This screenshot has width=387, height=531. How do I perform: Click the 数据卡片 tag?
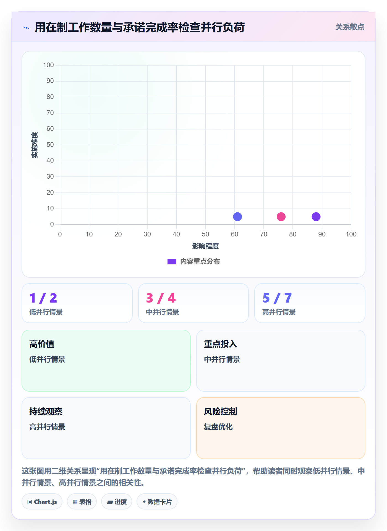[157, 502]
